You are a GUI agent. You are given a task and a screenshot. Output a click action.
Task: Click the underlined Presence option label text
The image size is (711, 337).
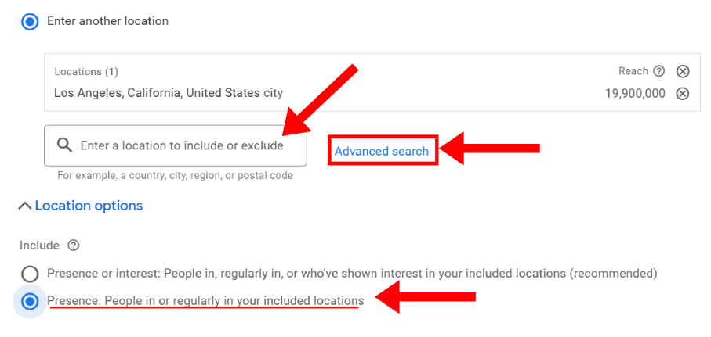[205, 300]
